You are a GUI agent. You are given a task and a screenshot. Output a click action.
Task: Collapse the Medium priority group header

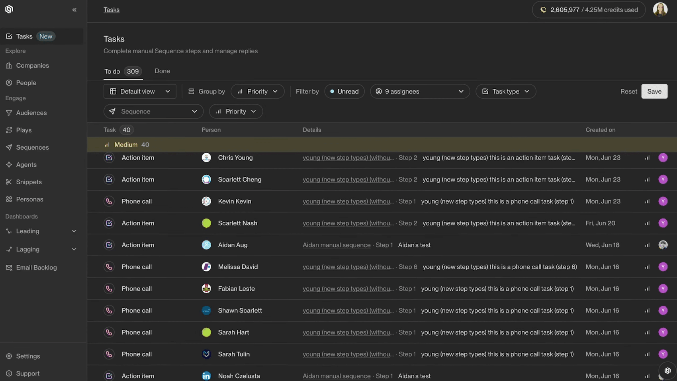tap(382, 145)
